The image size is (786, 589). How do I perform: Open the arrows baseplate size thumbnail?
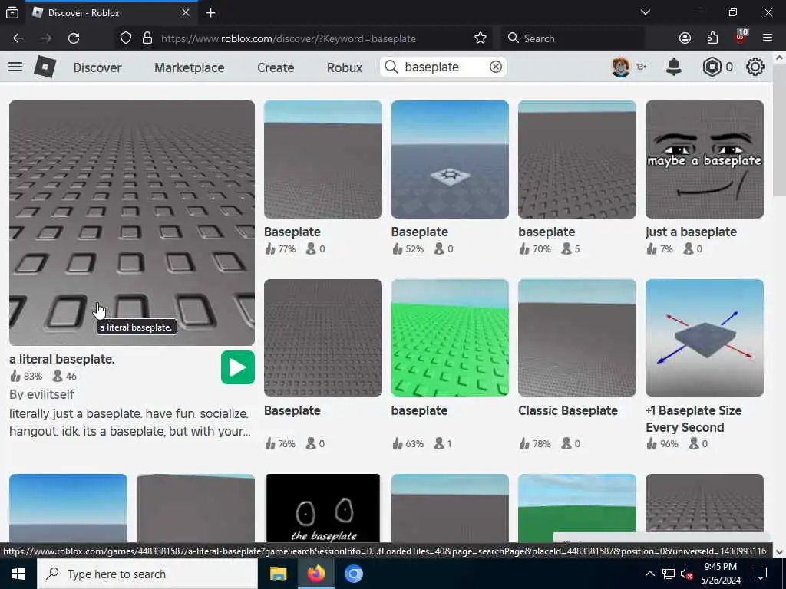click(x=705, y=337)
